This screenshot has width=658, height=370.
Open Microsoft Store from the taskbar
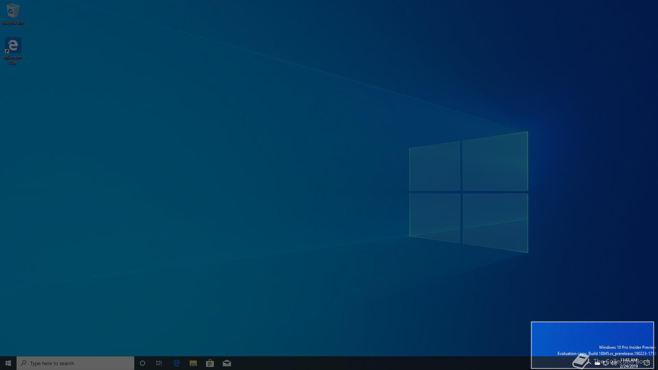(x=210, y=363)
